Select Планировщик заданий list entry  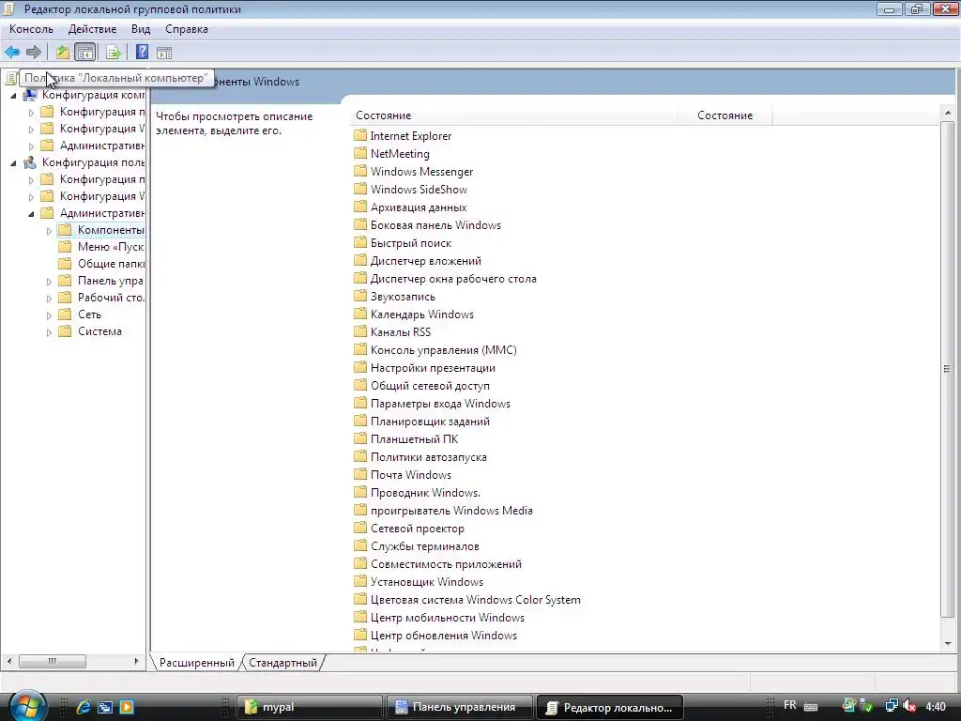click(421, 422)
